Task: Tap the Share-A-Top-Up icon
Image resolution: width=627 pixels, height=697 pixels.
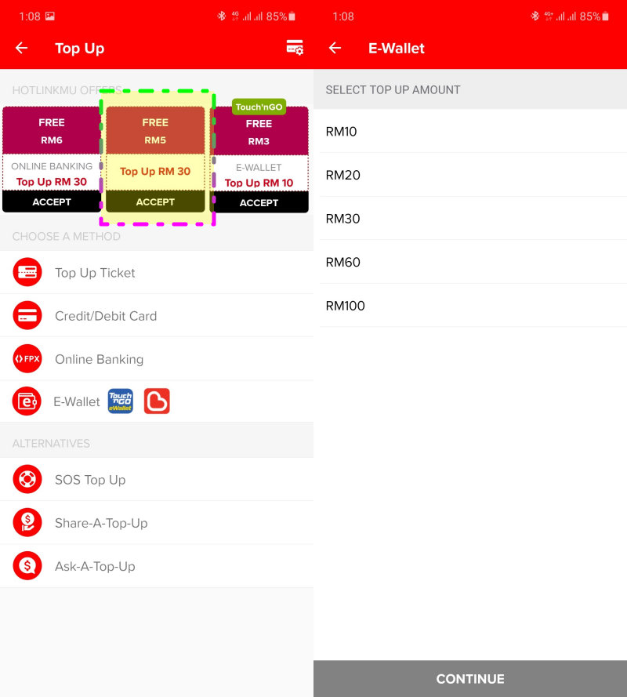Action: click(x=27, y=522)
